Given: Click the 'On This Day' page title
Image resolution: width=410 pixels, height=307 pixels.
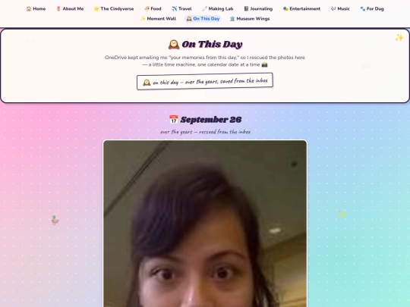Looking at the screenshot, I should pos(205,45).
